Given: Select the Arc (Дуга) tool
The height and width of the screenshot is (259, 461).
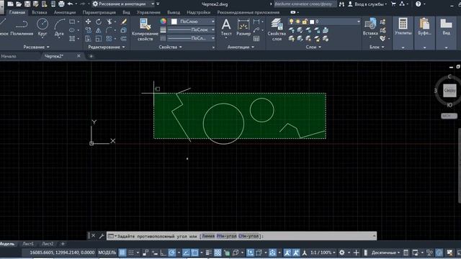Looking at the screenshot, I should (59, 27).
